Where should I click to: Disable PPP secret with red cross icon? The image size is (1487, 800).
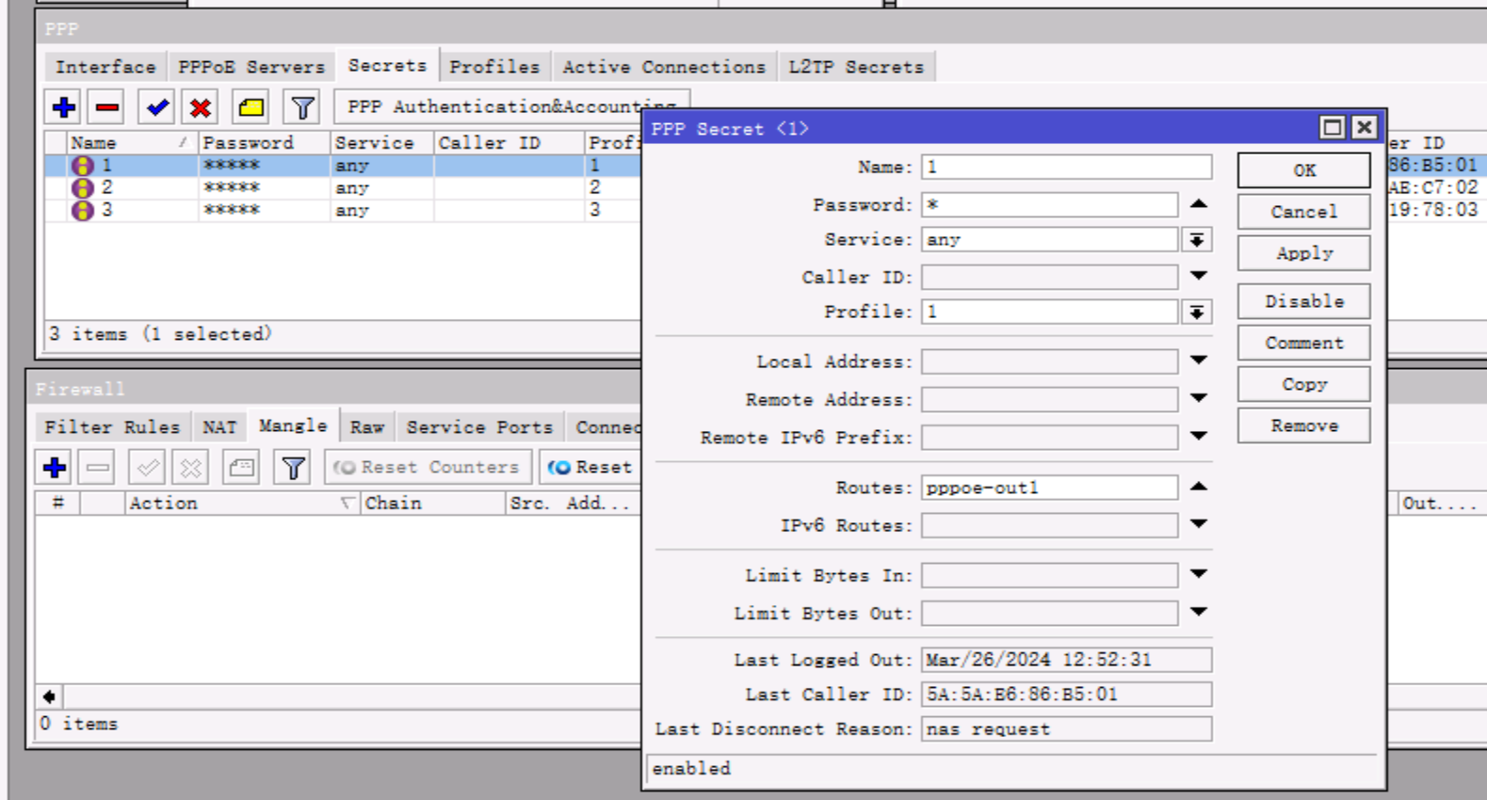tap(200, 107)
